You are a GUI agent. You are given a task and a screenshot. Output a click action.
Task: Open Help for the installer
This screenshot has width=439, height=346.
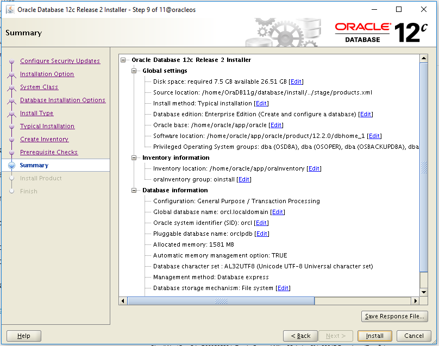coord(24,336)
